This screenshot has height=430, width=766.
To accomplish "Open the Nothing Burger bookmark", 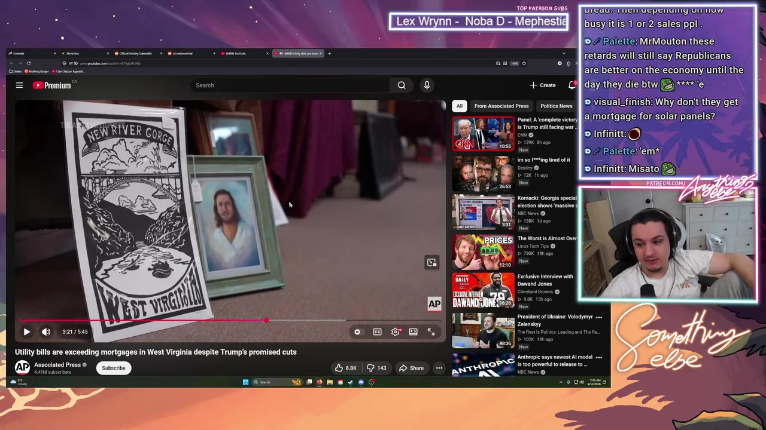I will [37, 72].
